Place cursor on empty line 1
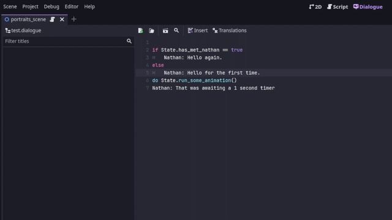This screenshot has width=392, height=220. (x=263, y=42)
